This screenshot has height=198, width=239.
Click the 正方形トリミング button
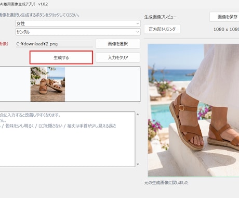(162, 29)
